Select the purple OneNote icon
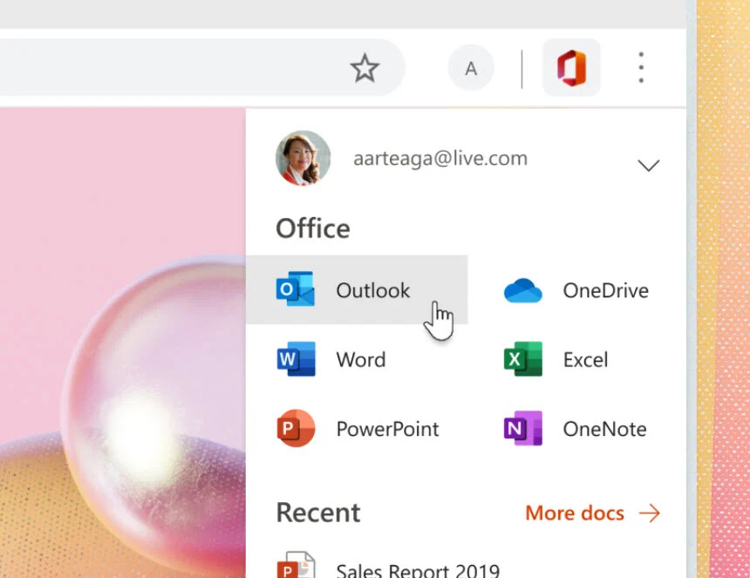Image resolution: width=750 pixels, height=578 pixels. pyautogui.click(x=523, y=429)
